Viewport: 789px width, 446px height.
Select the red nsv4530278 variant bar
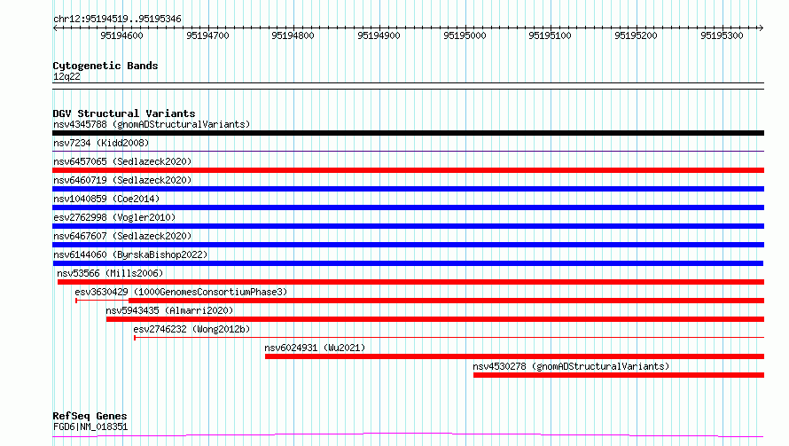619,375
